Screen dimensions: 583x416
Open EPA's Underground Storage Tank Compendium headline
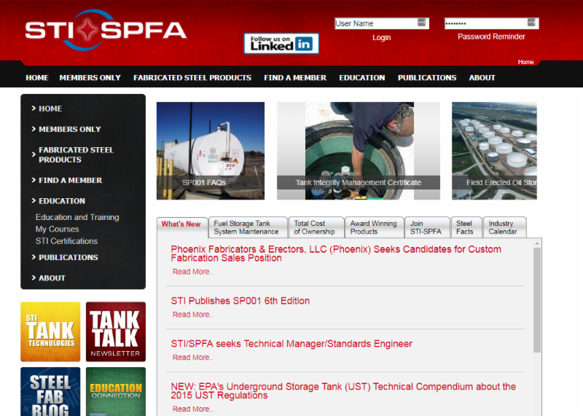[x=343, y=391]
